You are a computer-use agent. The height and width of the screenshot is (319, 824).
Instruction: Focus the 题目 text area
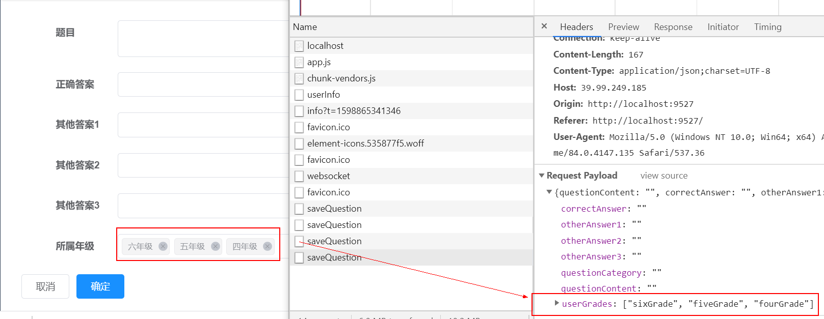coord(203,39)
